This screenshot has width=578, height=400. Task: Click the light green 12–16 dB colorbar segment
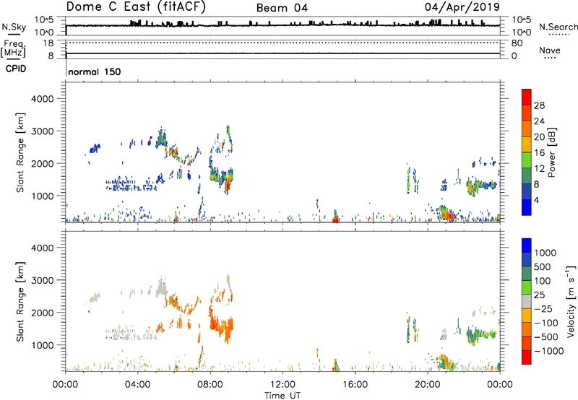click(x=527, y=160)
